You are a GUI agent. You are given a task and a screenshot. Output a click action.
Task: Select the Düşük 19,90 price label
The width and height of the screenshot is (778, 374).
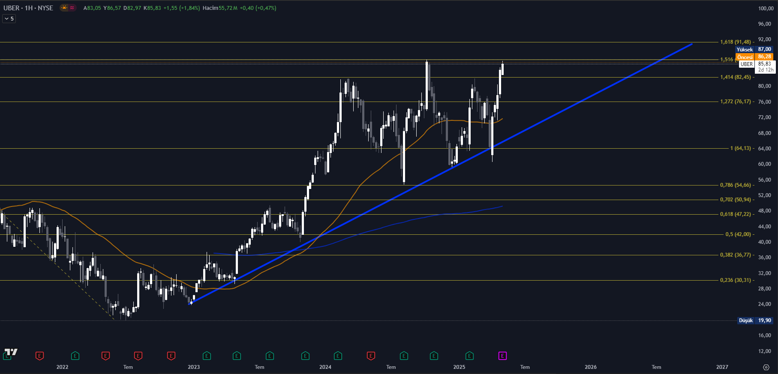coord(755,320)
